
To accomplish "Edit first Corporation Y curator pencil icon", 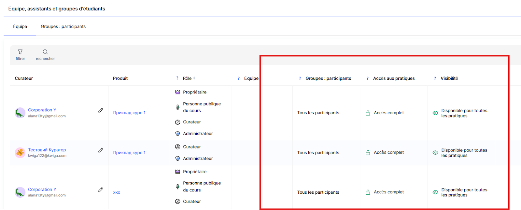I will coord(101,110).
